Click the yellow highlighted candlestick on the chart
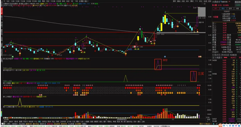Screen dimensions: 241x127 pyautogui.click(x=165, y=19)
